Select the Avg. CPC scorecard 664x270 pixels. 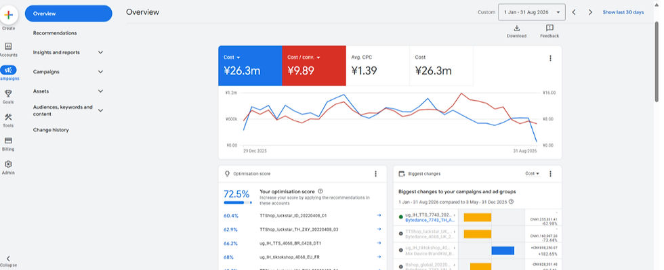coord(378,66)
